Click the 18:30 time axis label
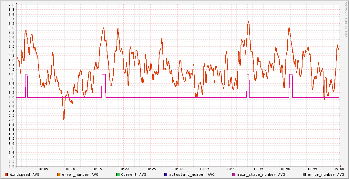Image resolution: width=349 pixels, height=179 pixels. coord(178,169)
